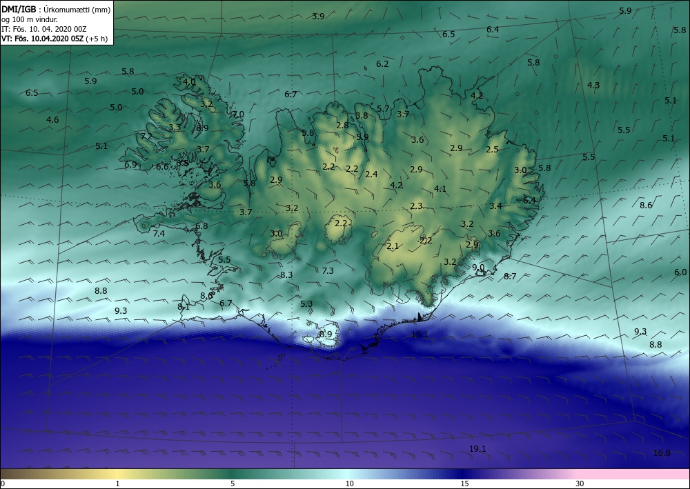Click the map value '3.9' at the top
The image size is (690, 489).
click(318, 17)
